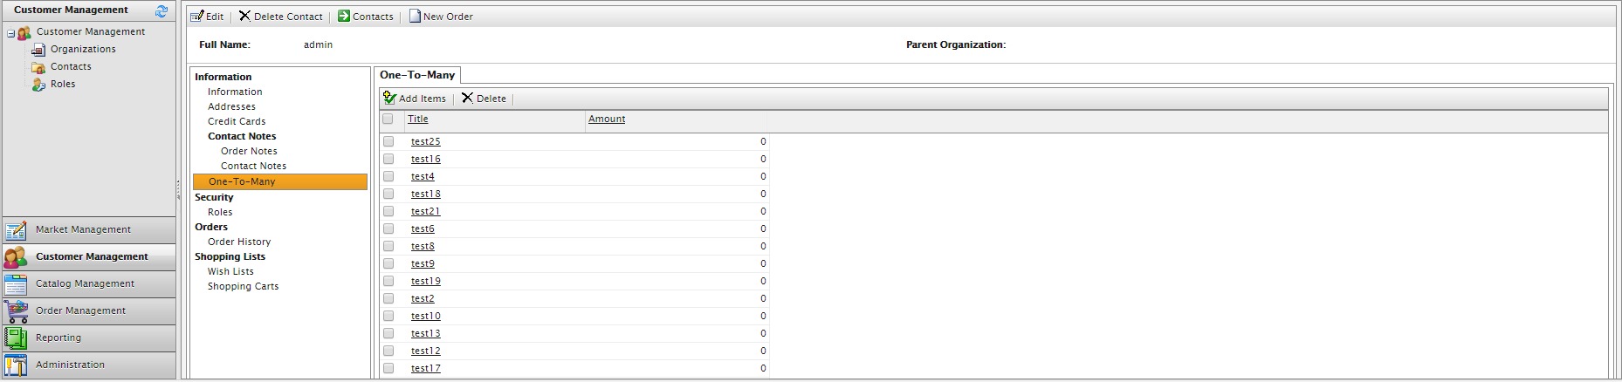
Task: Click the Edit pencil icon
Action: (197, 17)
